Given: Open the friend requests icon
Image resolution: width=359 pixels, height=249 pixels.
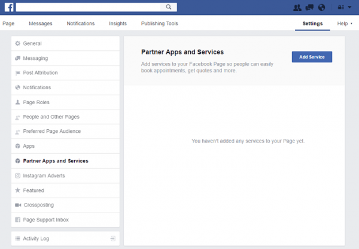Looking at the screenshot, I should point(297,8).
